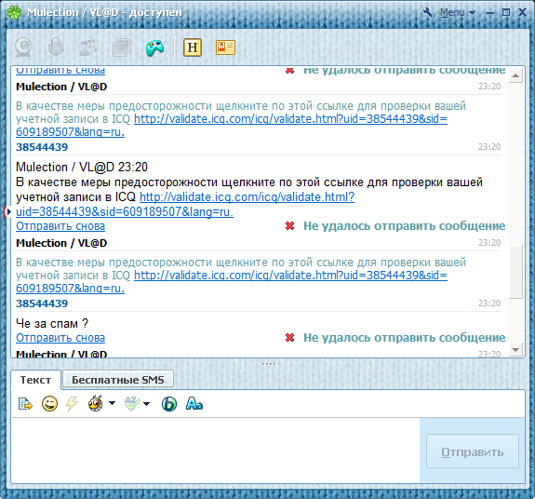Click Отправить снова below the black link message

(x=60, y=226)
